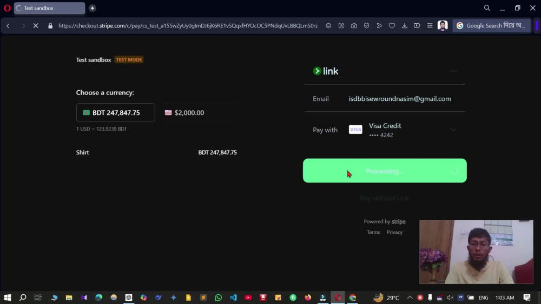Click the Opera menu logo
This screenshot has width=541, height=304.
[x=7, y=8]
